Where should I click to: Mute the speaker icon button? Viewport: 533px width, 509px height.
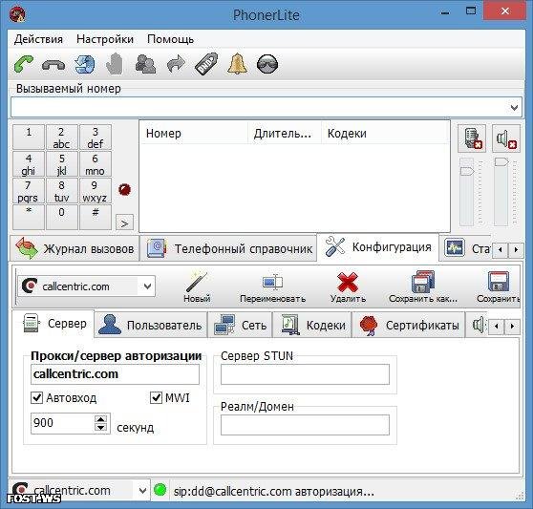coord(506,138)
